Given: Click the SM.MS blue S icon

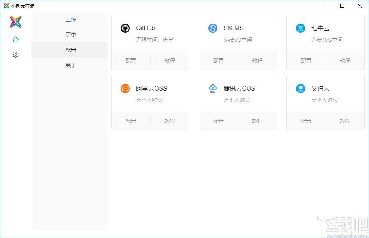Looking at the screenshot, I should click(x=213, y=28).
